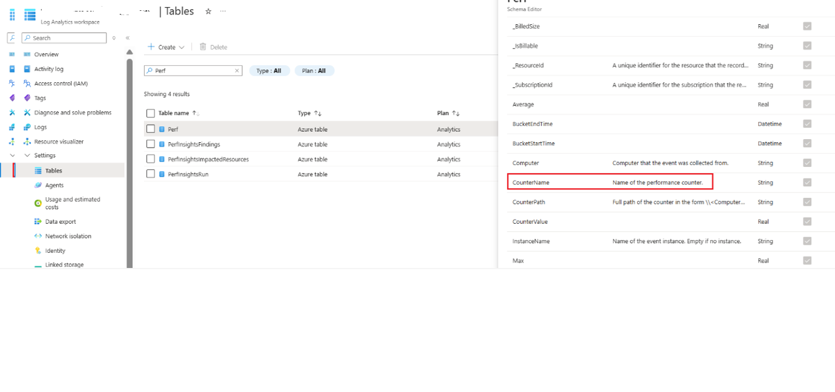Click the Perf table filter text field
Viewport: 835px width, 392px height.
(193, 71)
